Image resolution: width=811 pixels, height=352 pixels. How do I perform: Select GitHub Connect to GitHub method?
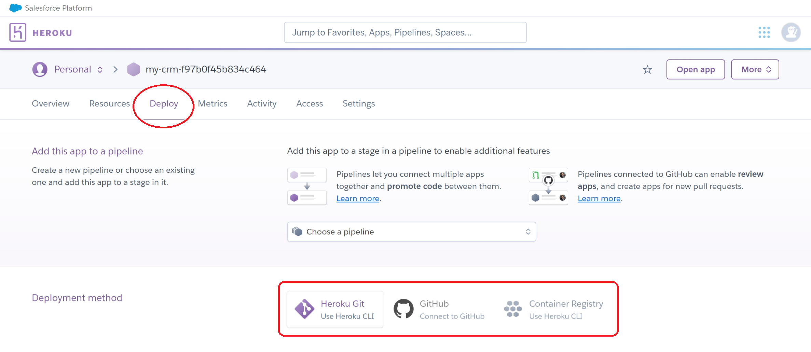point(439,309)
